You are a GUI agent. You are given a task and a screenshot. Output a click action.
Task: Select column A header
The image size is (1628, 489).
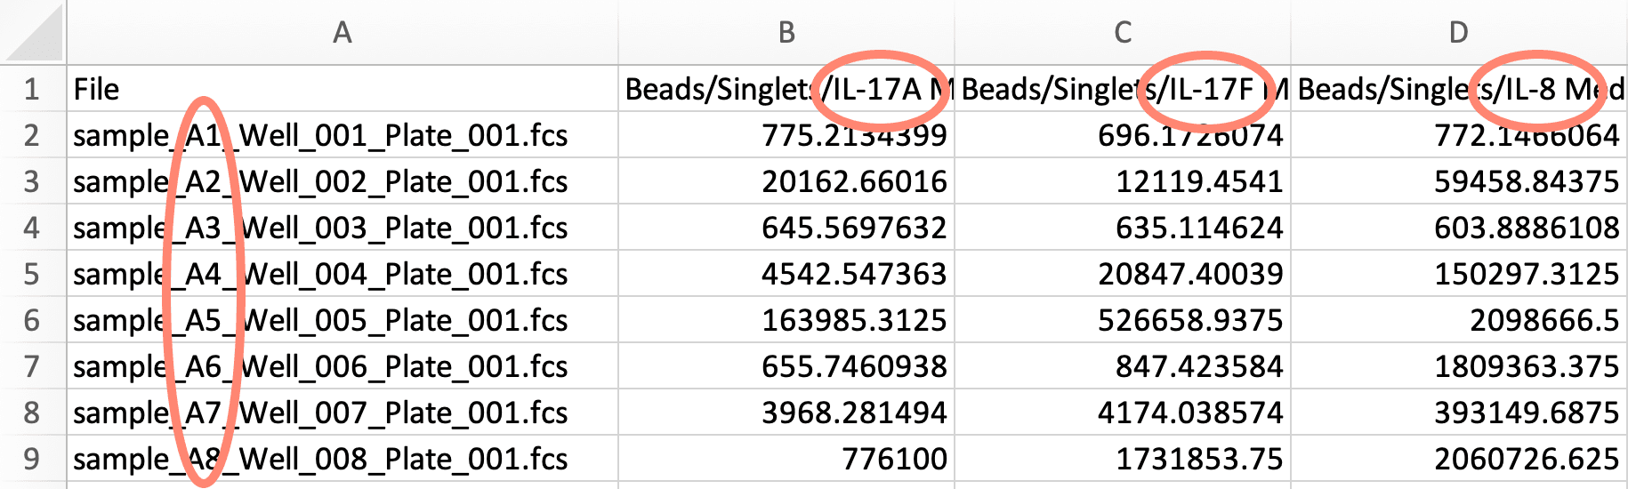click(x=343, y=32)
